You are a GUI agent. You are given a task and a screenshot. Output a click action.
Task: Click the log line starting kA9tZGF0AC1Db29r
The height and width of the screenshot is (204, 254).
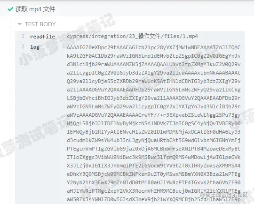click(x=153, y=56)
